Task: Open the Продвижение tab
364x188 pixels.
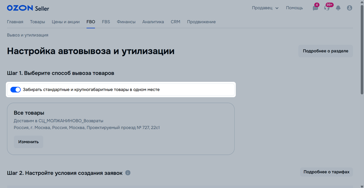Action: click(201, 22)
